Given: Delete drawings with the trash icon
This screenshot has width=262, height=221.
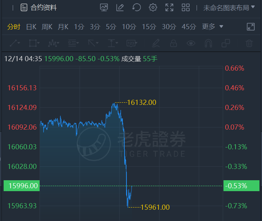Looking at the screenshot, I should [x=249, y=43].
